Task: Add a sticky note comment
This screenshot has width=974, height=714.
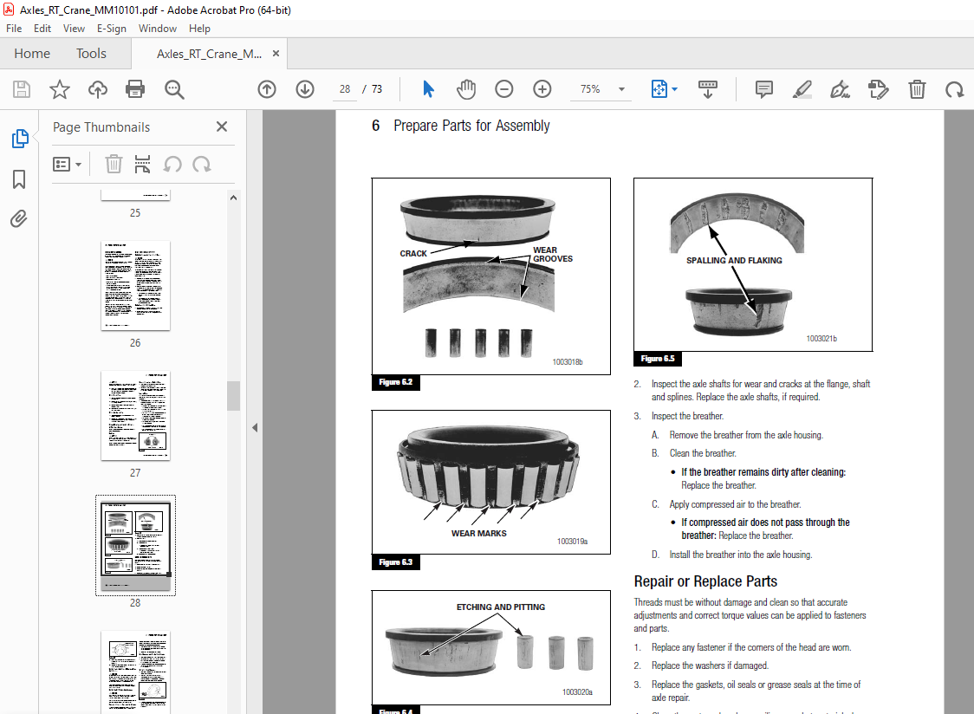Action: 764,89
